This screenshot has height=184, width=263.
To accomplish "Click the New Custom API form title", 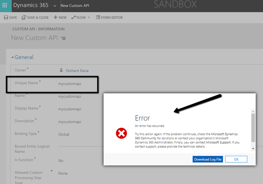I will [35, 38].
